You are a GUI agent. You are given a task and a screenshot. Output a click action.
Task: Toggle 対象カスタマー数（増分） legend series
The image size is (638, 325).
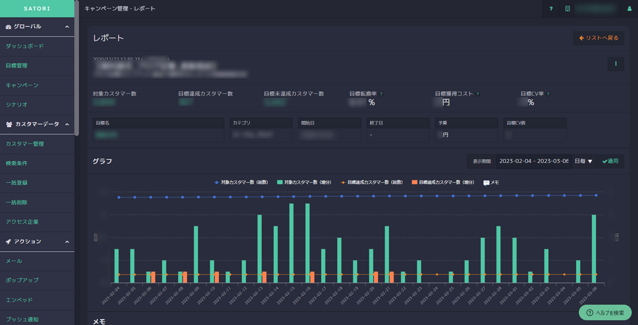[304, 182]
